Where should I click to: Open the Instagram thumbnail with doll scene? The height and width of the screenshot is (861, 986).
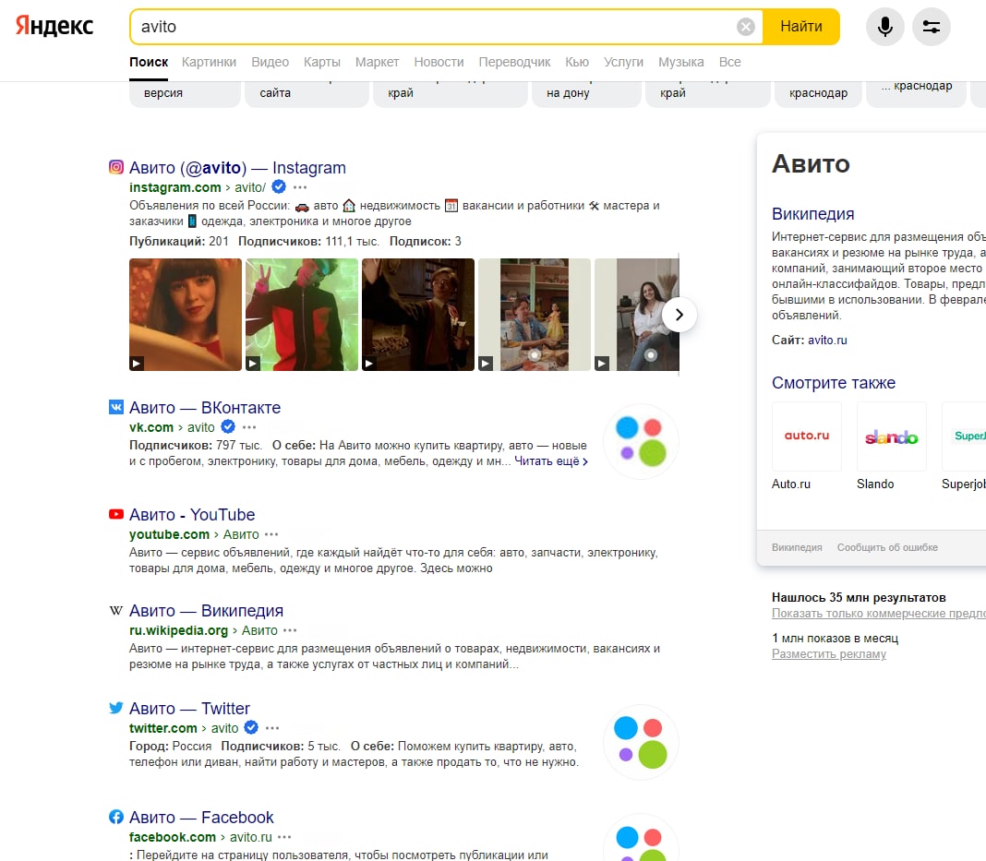535,315
